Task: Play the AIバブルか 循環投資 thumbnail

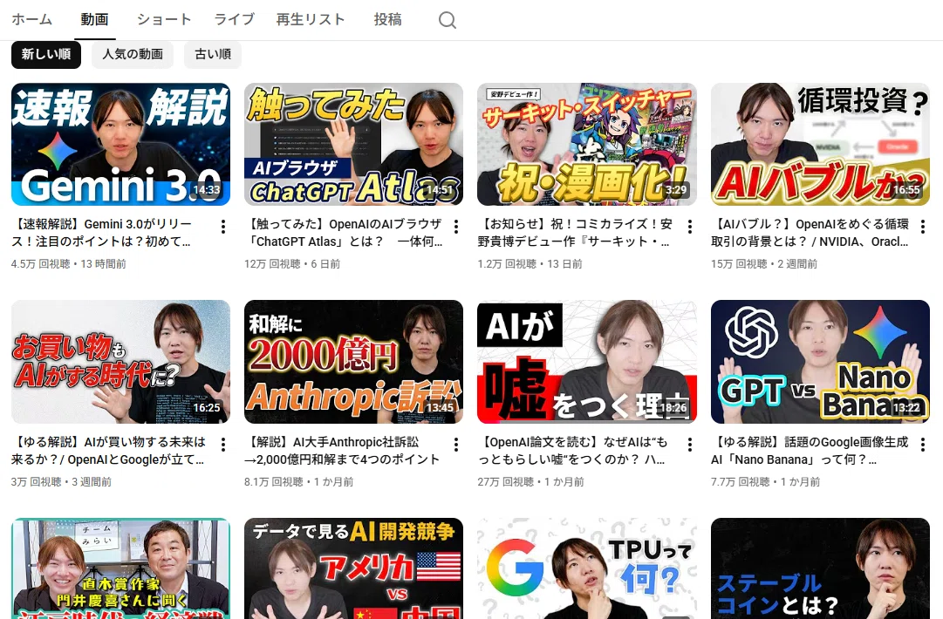Action: point(820,144)
